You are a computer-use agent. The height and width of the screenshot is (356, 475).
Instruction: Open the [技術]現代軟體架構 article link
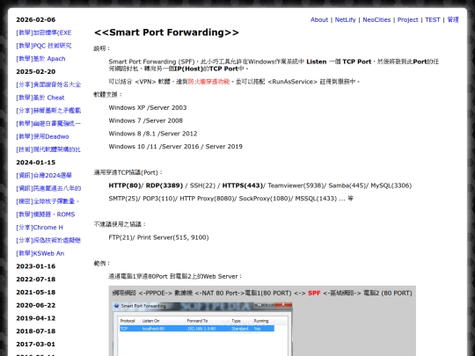coord(48,149)
